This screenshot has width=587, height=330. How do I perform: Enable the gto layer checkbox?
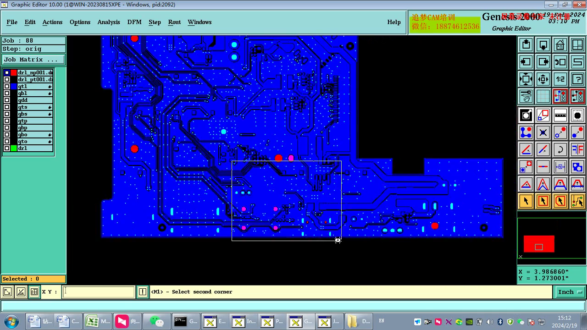click(x=7, y=142)
